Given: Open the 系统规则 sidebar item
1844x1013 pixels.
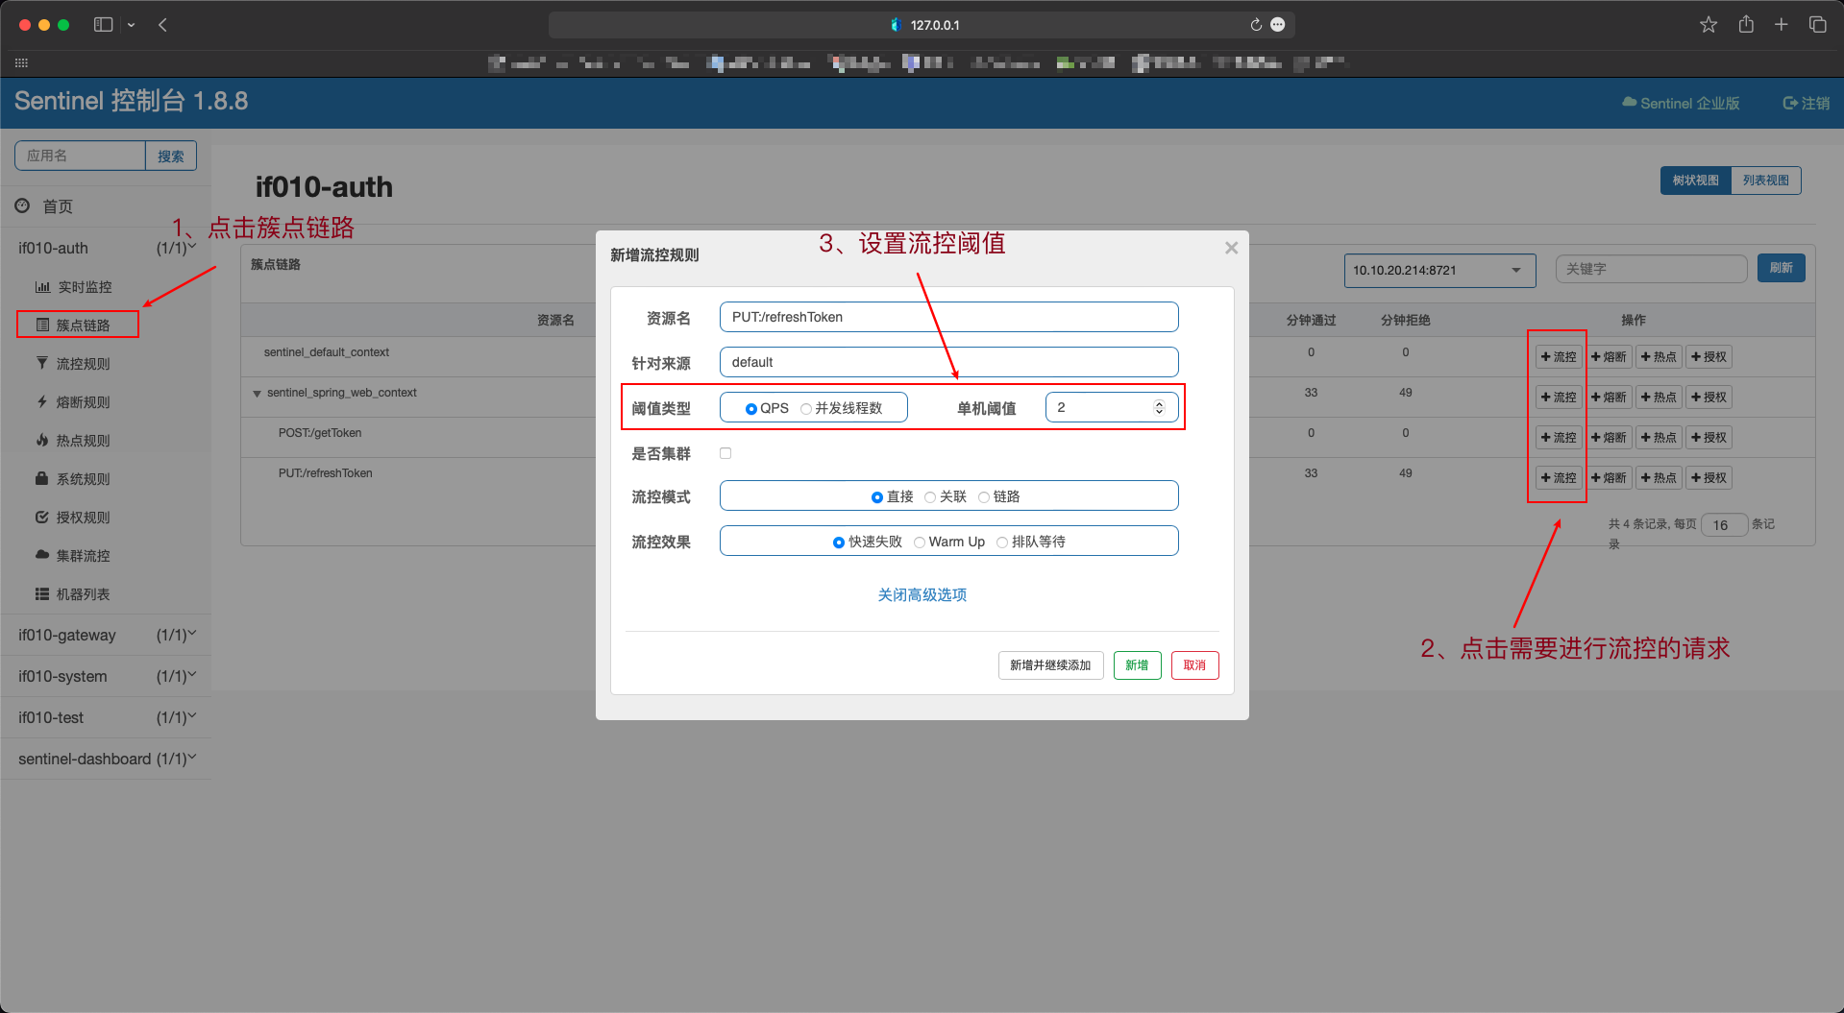Looking at the screenshot, I should (74, 478).
